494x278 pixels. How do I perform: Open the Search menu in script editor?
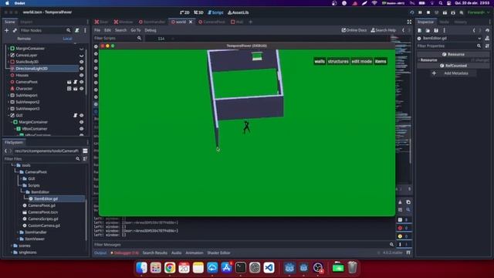[x=120, y=30]
